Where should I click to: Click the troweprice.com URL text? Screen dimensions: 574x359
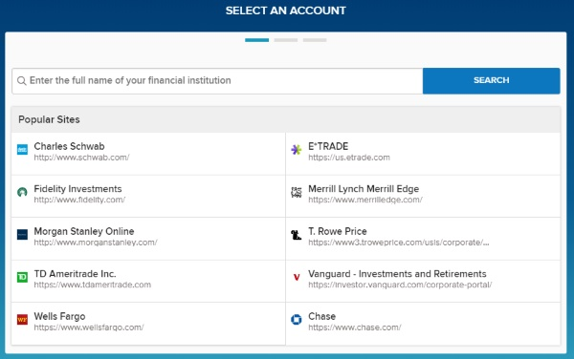point(398,243)
